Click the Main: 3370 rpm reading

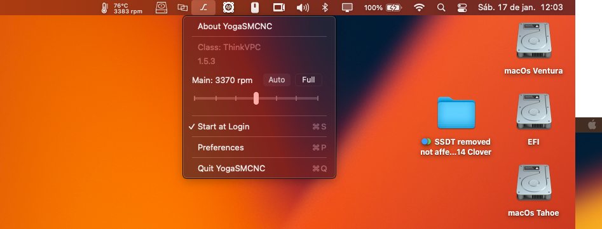click(x=222, y=81)
